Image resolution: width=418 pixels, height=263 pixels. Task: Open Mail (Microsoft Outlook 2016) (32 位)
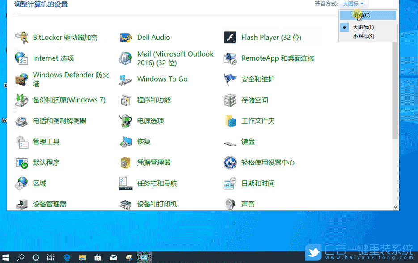(x=175, y=58)
